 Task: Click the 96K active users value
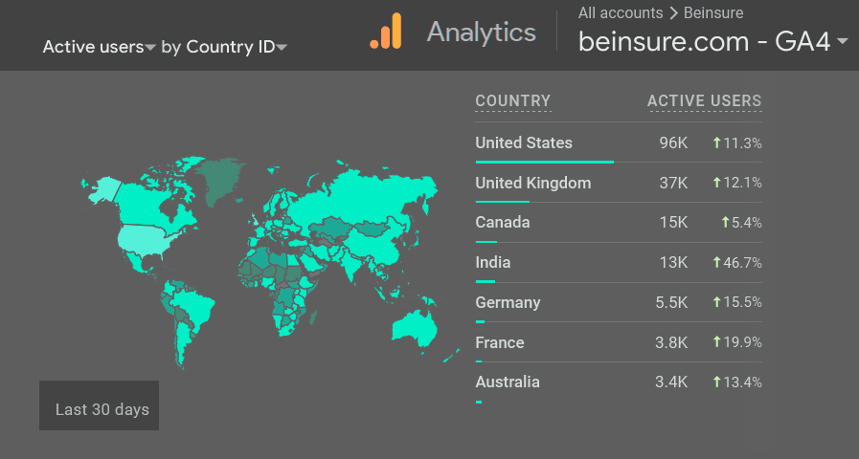click(x=673, y=142)
